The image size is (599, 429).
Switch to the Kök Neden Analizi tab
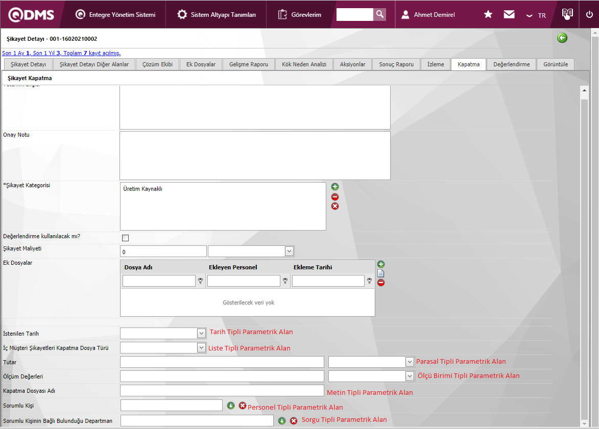coord(304,64)
